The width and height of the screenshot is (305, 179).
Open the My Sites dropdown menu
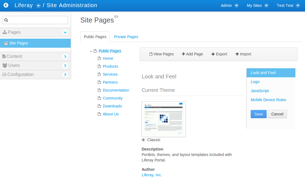[258, 5]
